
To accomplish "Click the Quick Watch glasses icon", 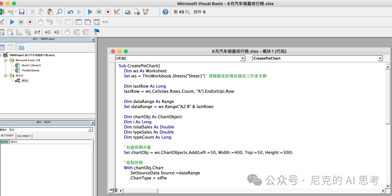I will (x=105, y=22).
